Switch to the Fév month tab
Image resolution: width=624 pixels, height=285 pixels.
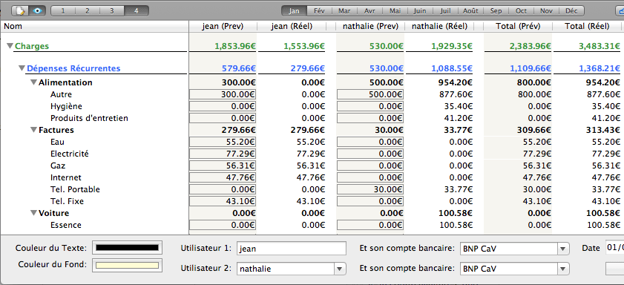(x=319, y=10)
